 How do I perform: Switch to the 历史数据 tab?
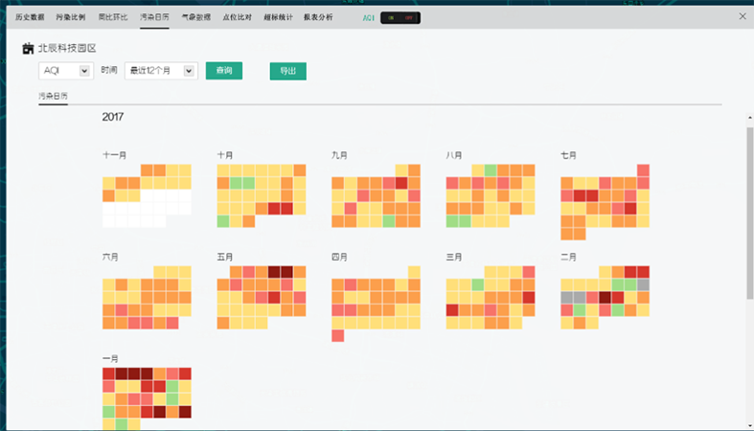click(30, 17)
